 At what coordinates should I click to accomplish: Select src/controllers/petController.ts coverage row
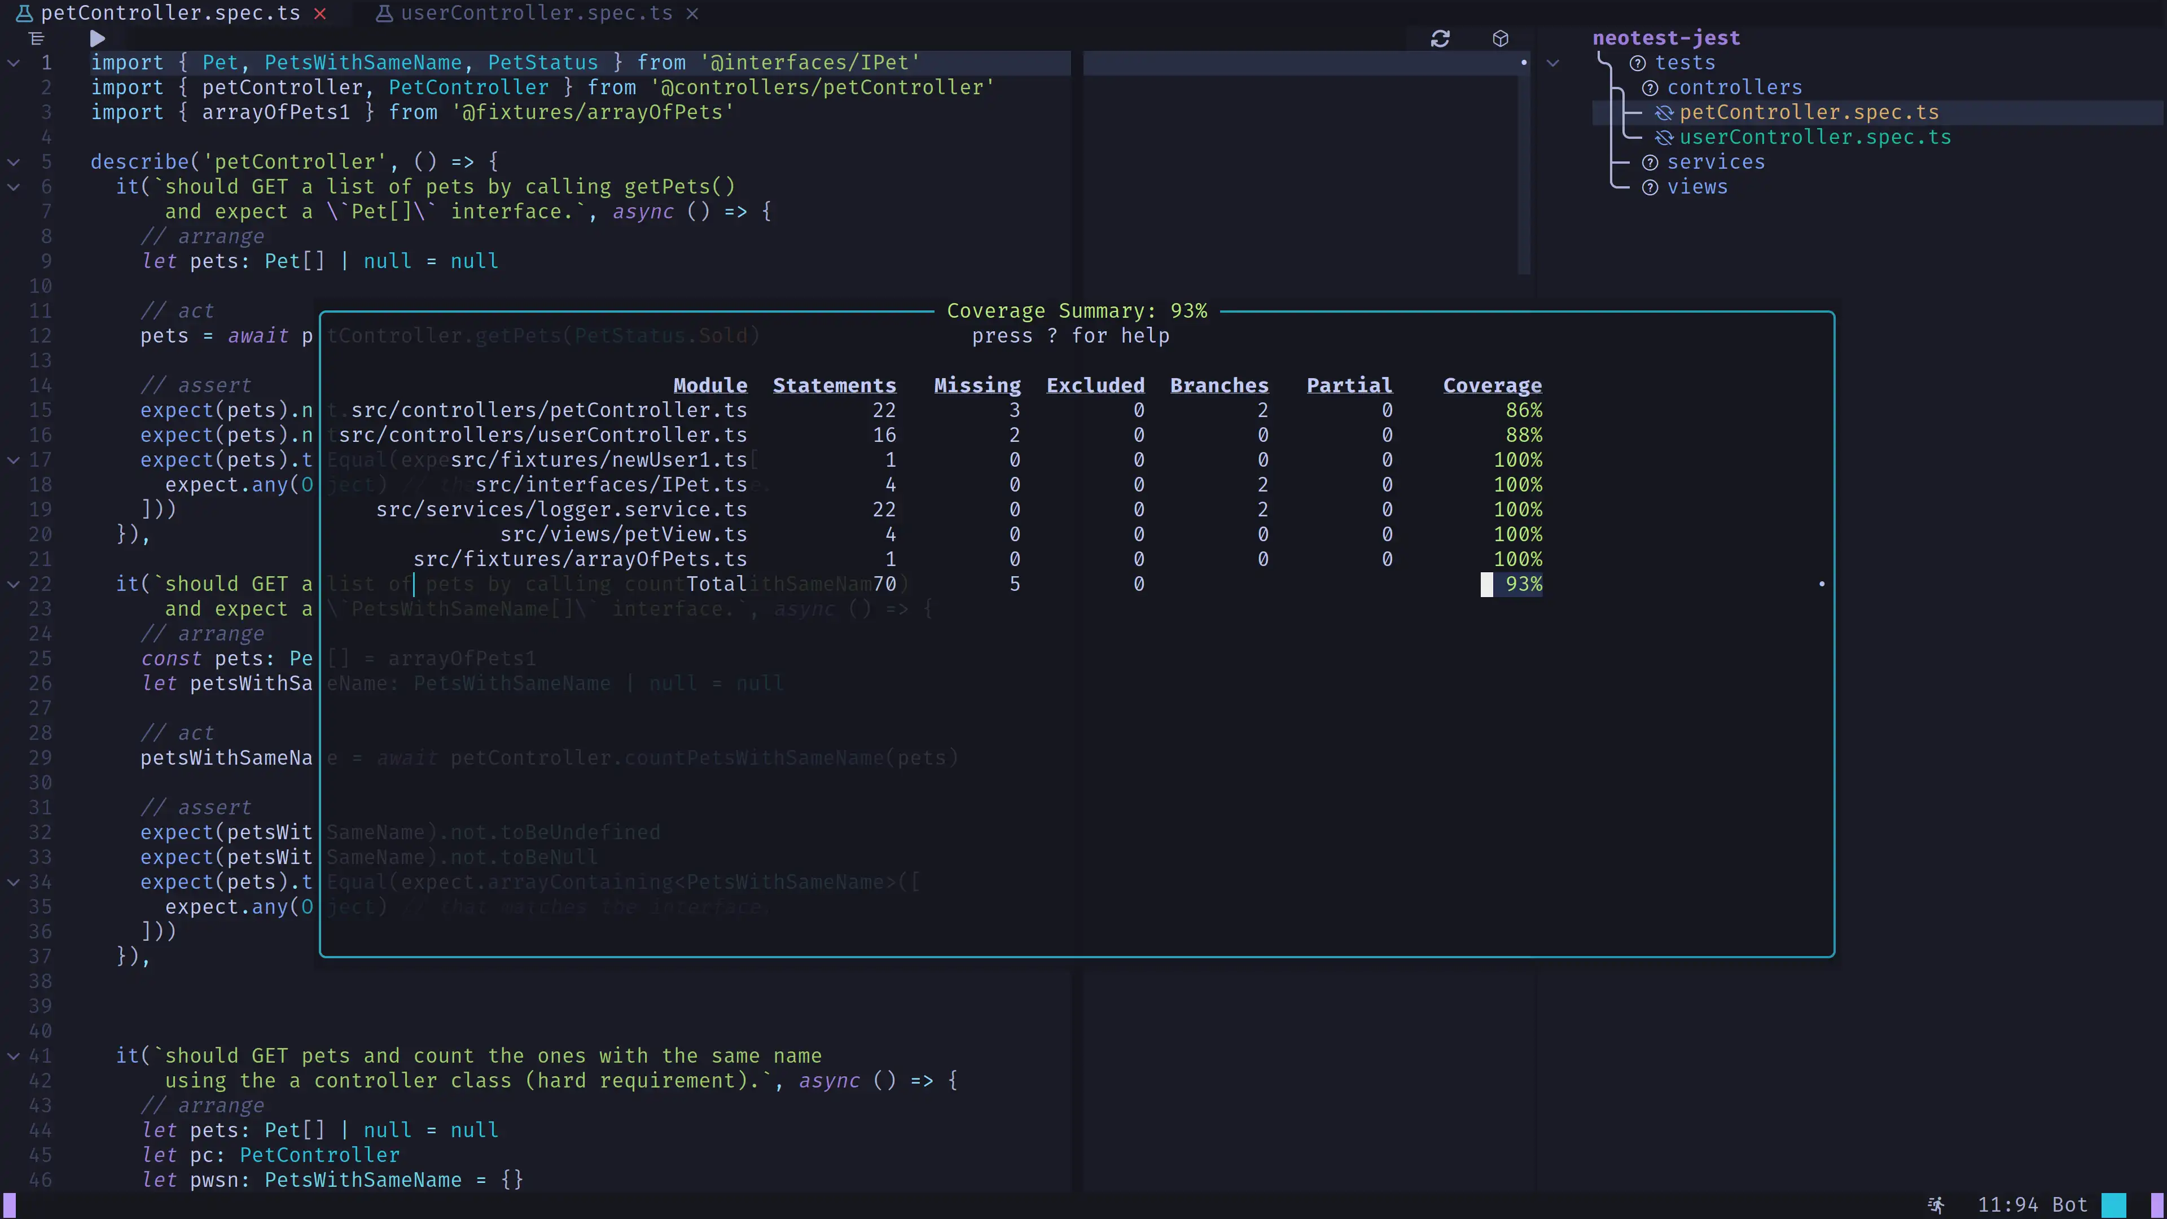(x=947, y=410)
